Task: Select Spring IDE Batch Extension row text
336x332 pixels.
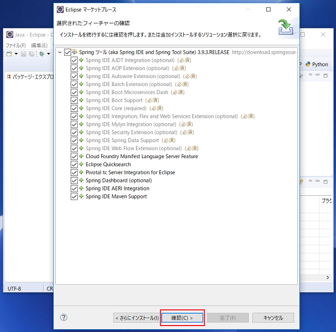Action: point(129,84)
